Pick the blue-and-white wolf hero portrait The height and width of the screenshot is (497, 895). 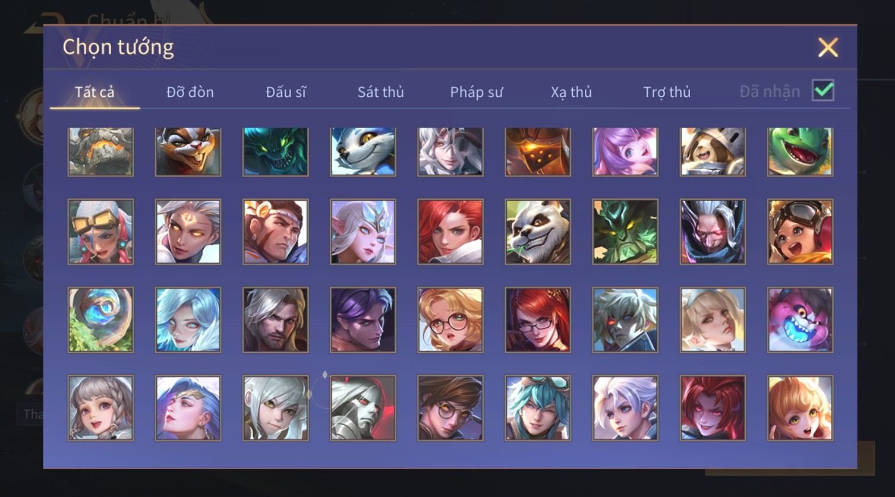363,152
